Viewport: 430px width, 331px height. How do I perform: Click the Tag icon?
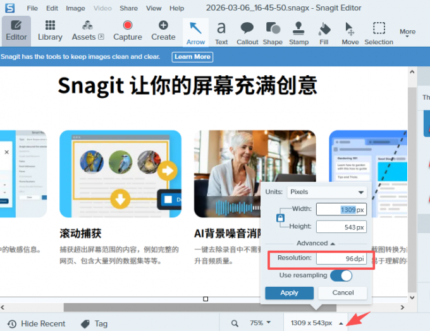85,324
